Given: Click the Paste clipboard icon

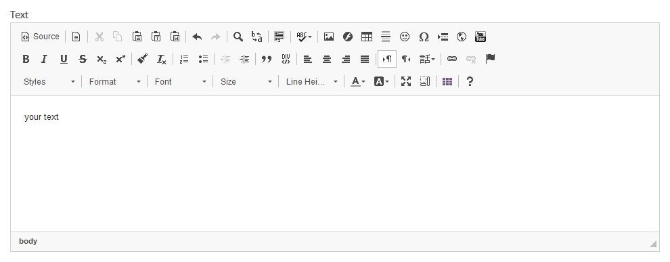Looking at the screenshot, I should pos(137,37).
